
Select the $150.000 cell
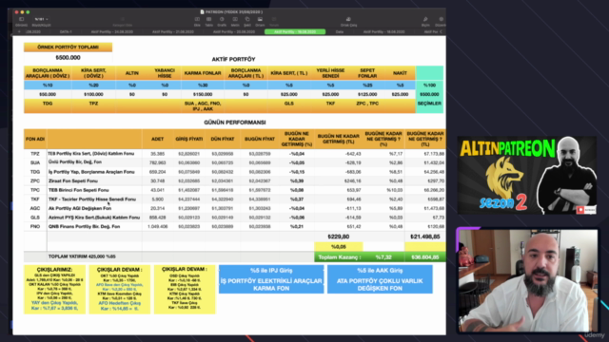coord(203,94)
